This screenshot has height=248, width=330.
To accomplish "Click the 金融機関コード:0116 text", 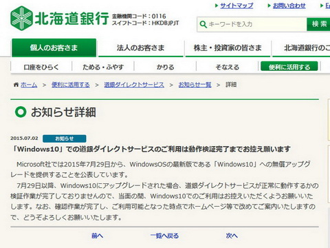I will pyautogui.click(x=139, y=17).
